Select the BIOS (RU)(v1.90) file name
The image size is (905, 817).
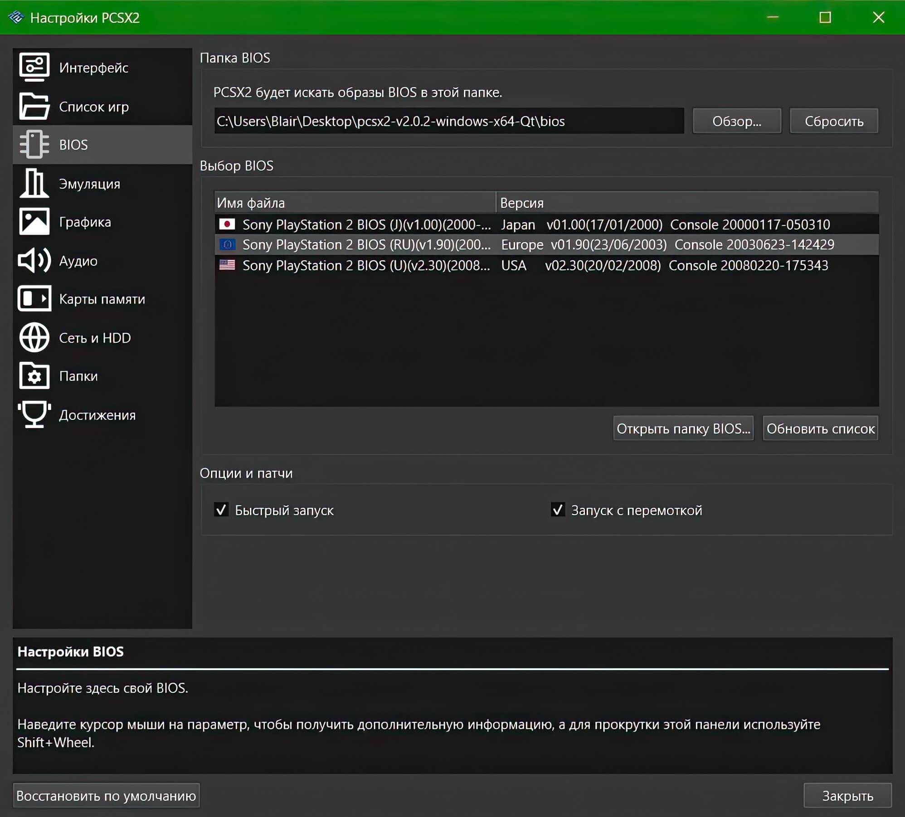tap(366, 245)
